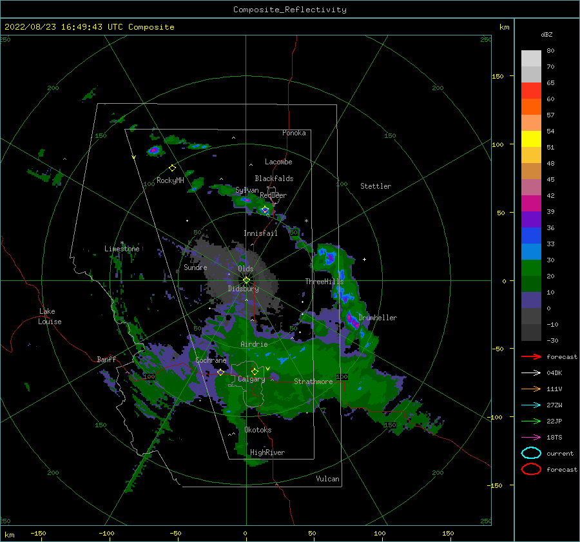Image resolution: width=580 pixels, height=542 pixels.
Task: Click the 'Strathmore' label
Action: pos(313,382)
